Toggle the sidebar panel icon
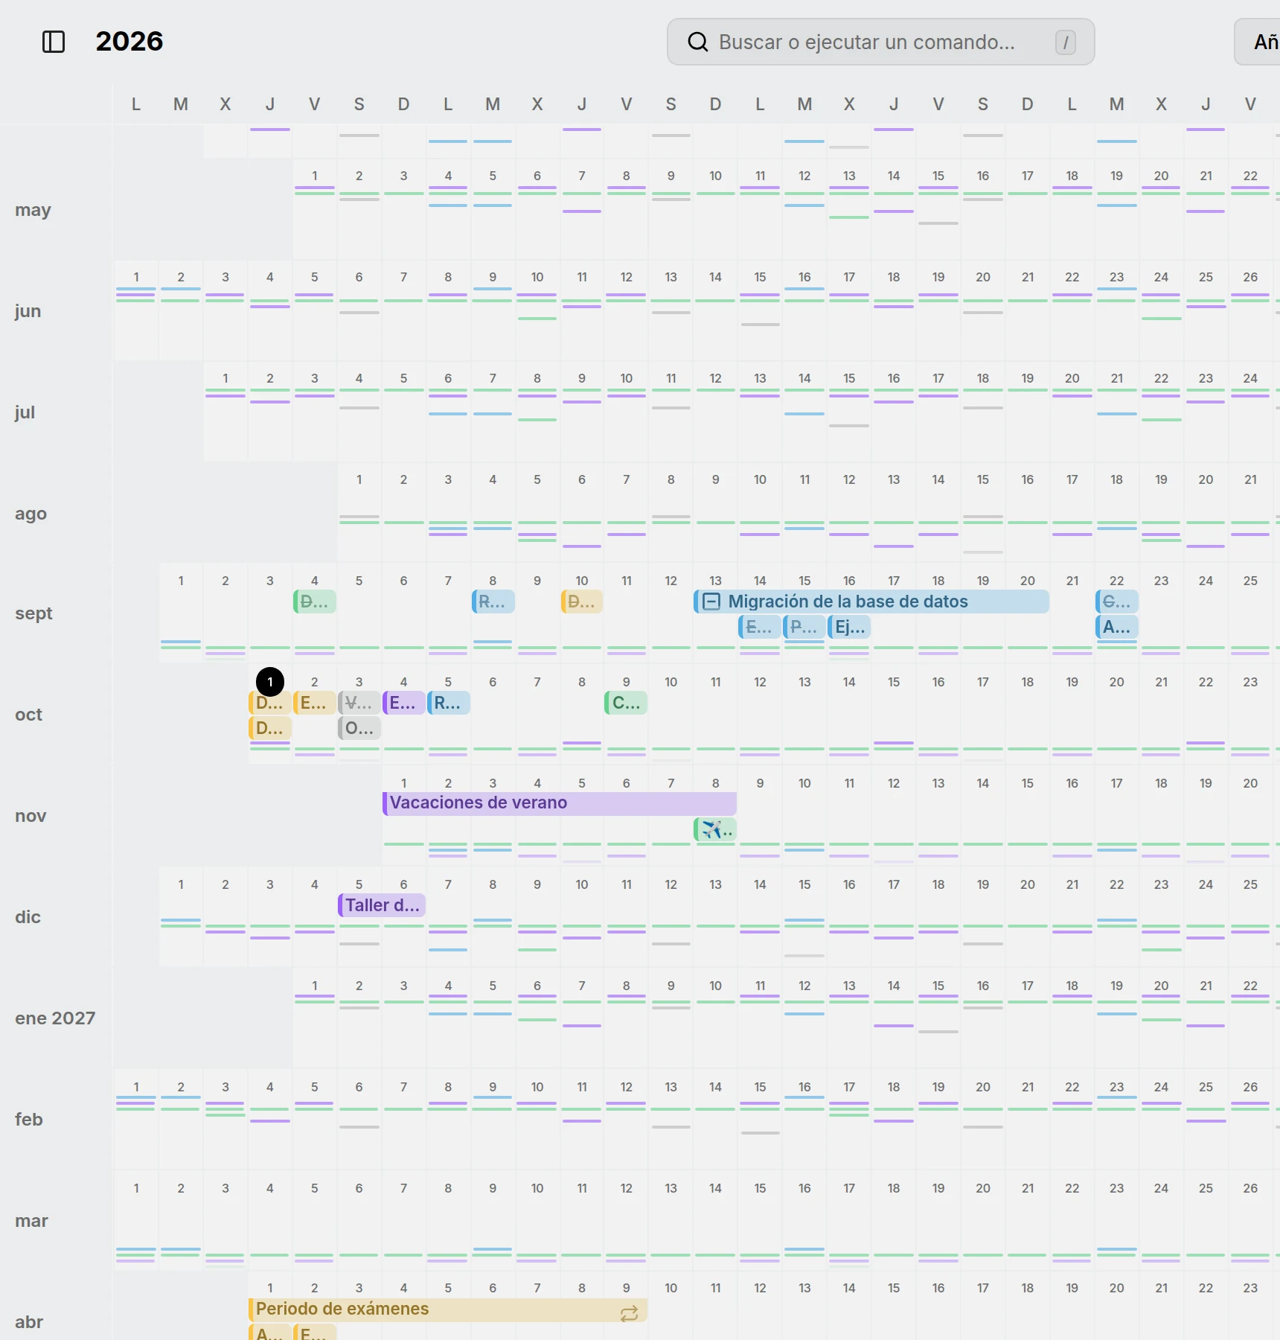Image resolution: width=1280 pixels, height=1340 pixels. [x=54, y=42]
